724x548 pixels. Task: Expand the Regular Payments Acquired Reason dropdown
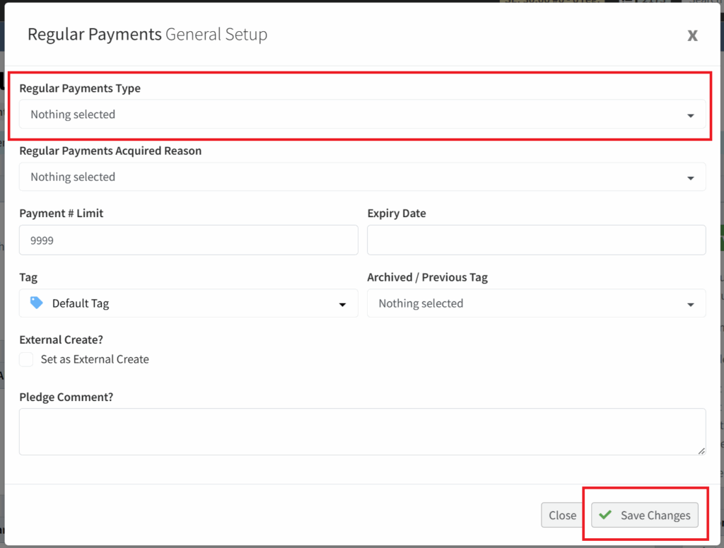tap(354, 177)
